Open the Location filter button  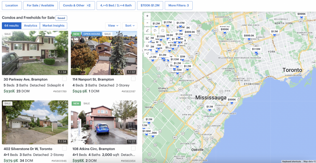12,6
